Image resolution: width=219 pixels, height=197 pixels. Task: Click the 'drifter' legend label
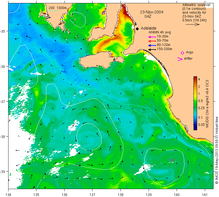(x=188, y=59)
